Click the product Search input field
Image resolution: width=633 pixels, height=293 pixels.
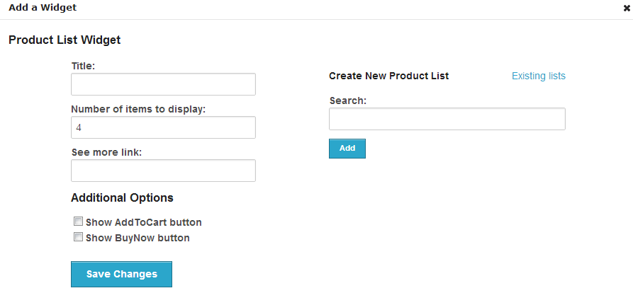447,119
